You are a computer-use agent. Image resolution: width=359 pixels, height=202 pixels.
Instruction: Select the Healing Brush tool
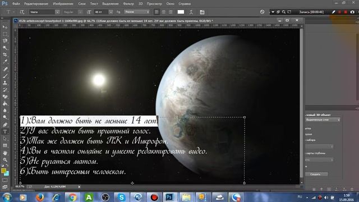click(x=5, y=69)
